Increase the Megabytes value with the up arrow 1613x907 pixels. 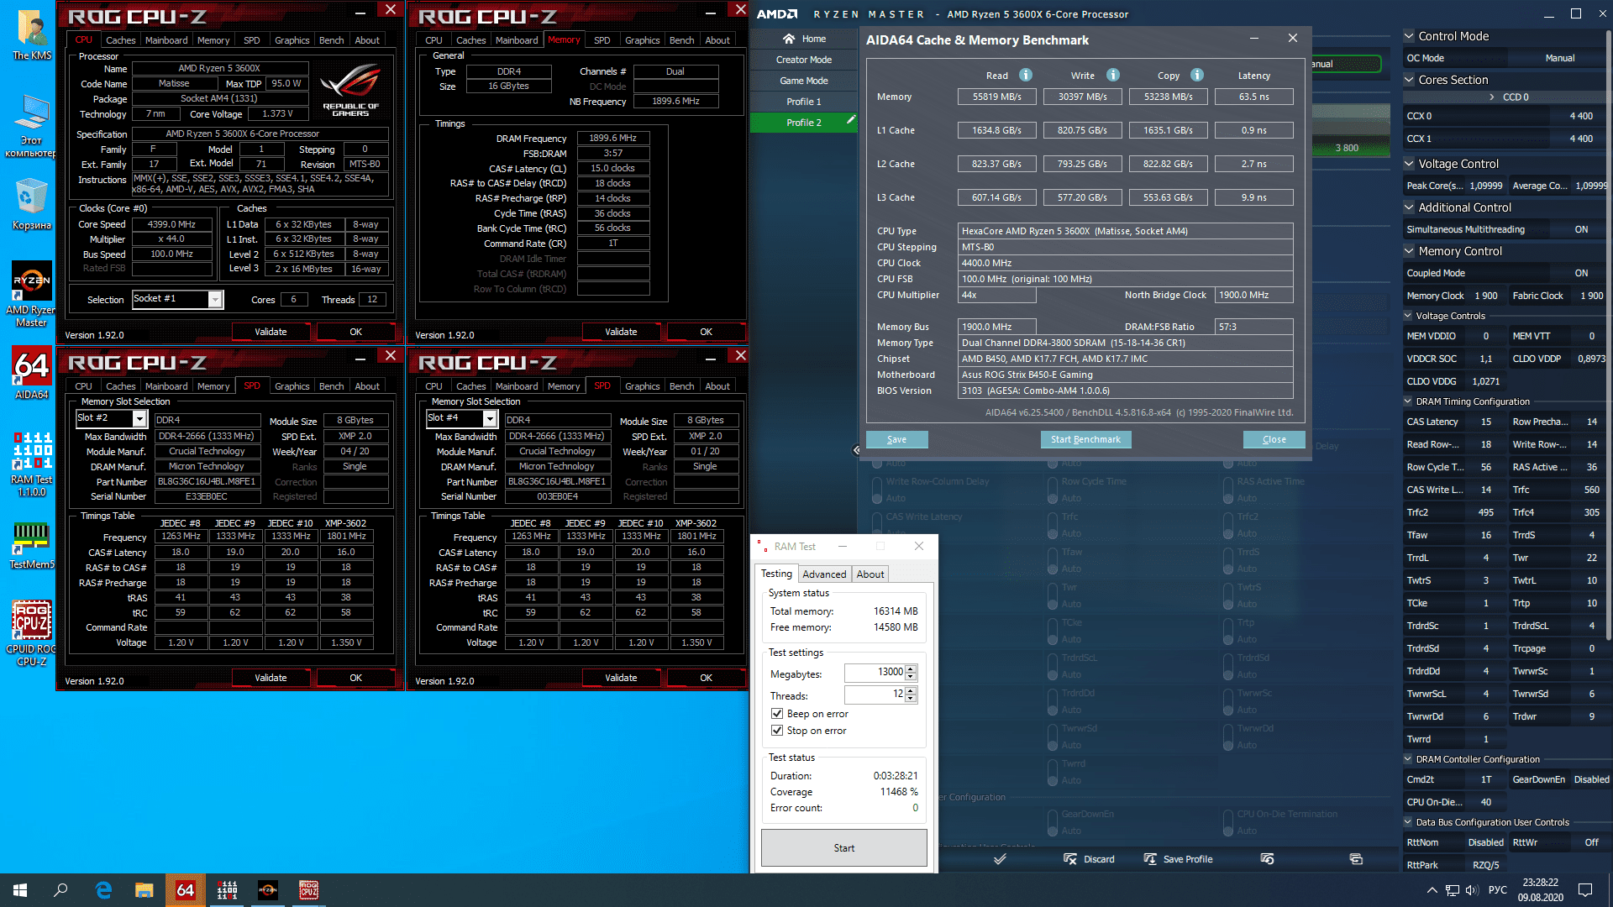click(911, 668)
